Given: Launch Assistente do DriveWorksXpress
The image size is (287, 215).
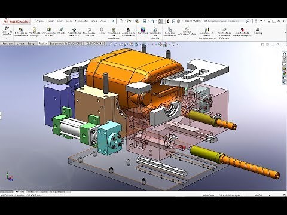Looking at the screenshot, I should [242, 32].
